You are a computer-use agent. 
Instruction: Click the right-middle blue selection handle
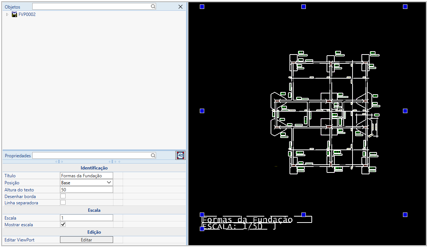(x=405, y=111)
